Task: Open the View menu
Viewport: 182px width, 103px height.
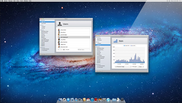Action: point(18,1)
